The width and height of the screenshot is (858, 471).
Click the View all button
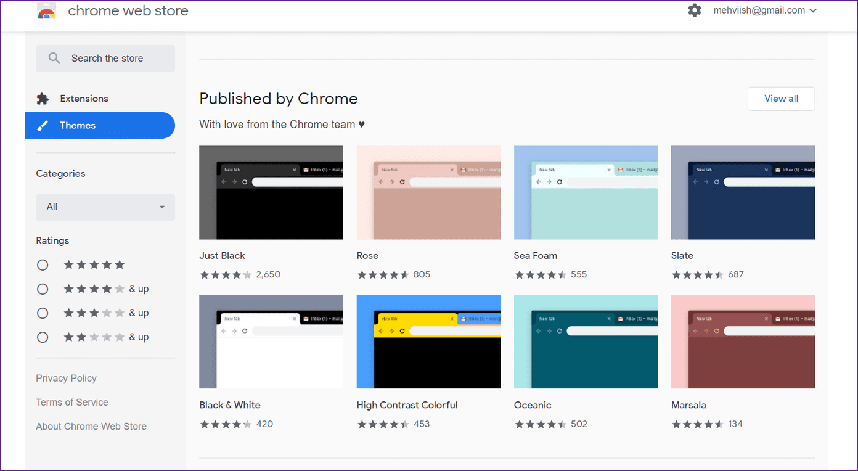(x=781, y=99)
